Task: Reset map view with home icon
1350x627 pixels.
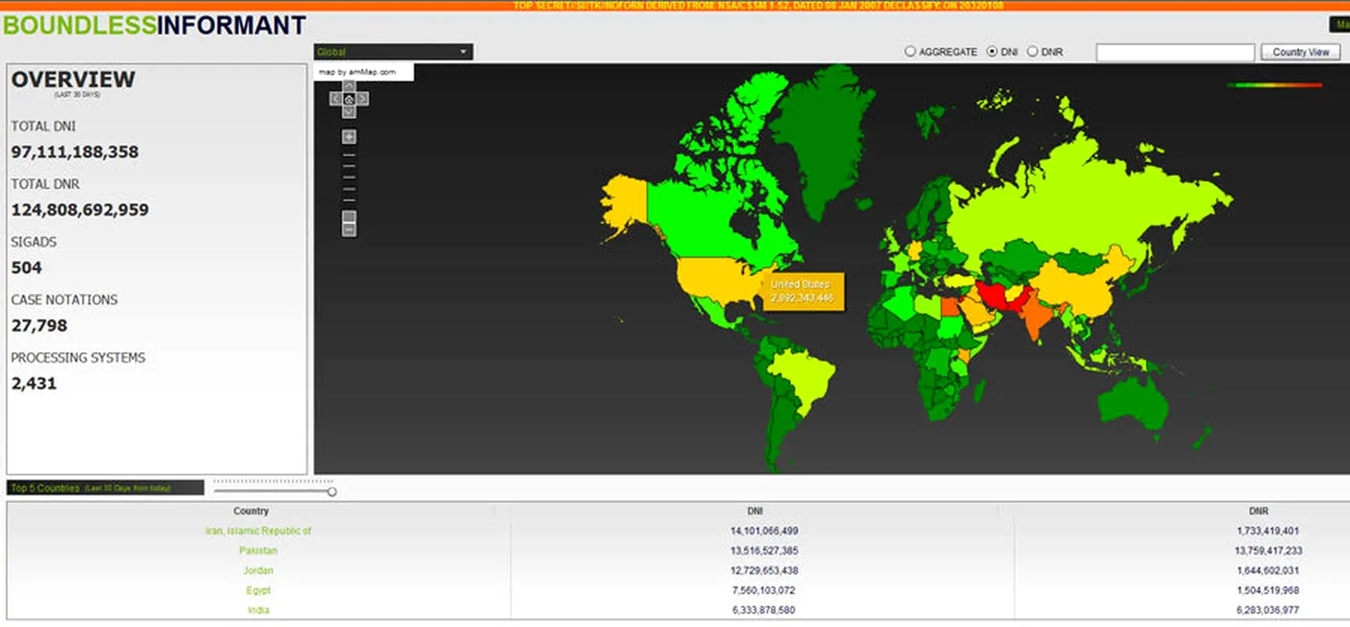Action: tap(348, 99)
